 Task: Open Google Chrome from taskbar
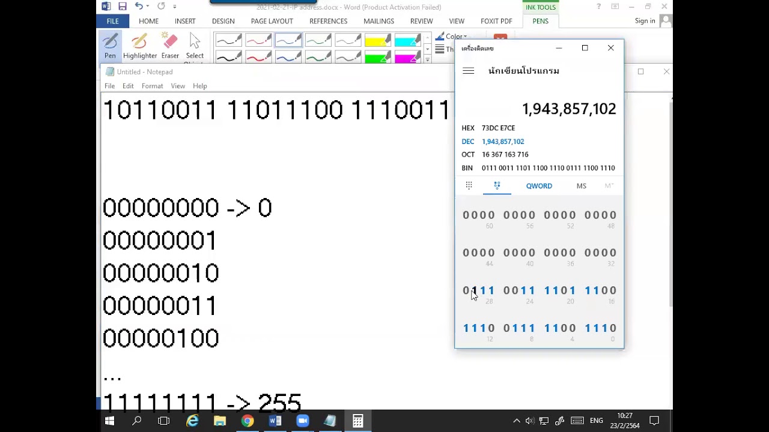pos(247,421)
